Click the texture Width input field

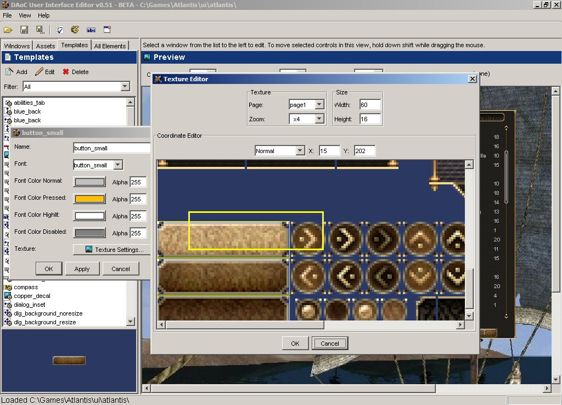[370, 105]
